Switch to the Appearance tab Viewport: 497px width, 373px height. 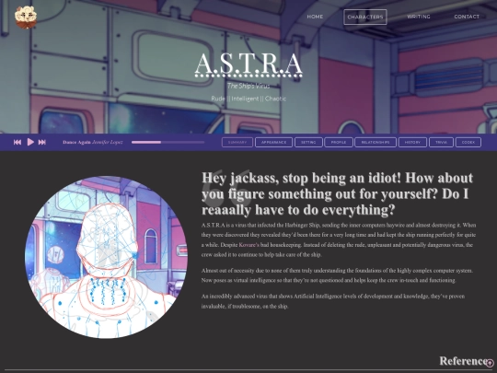(x=274, y=142)
